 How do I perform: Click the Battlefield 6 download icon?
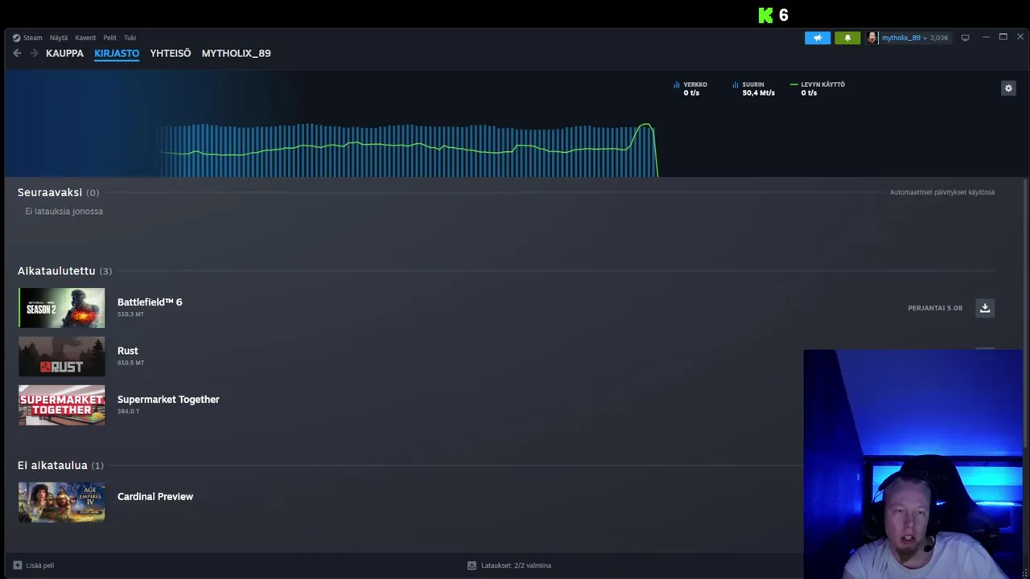point(985,308)
